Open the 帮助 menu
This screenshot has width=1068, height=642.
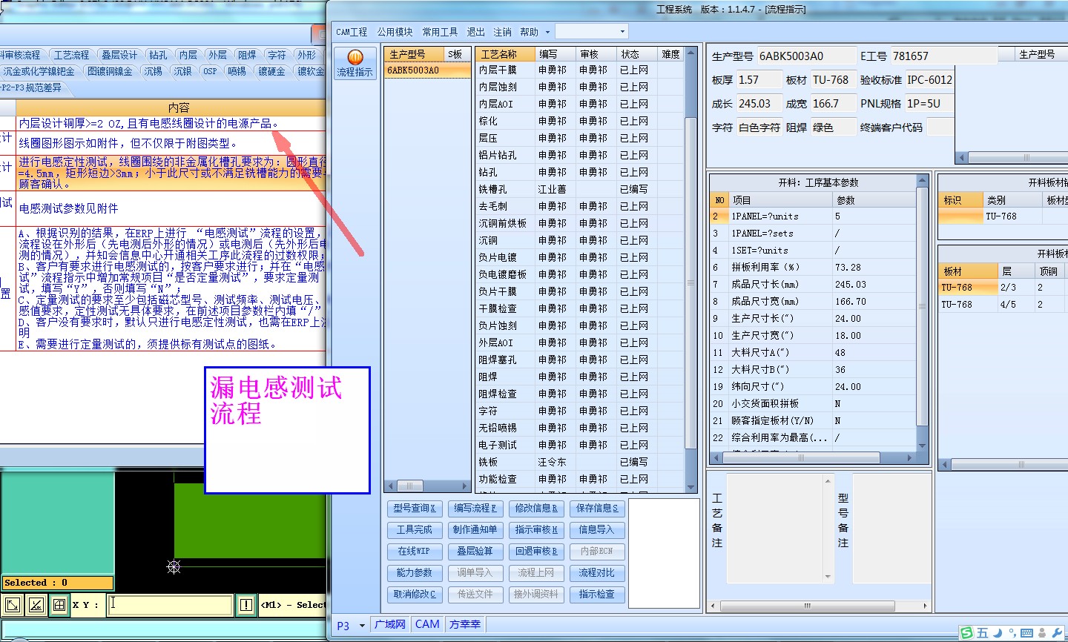coord(529,32)
